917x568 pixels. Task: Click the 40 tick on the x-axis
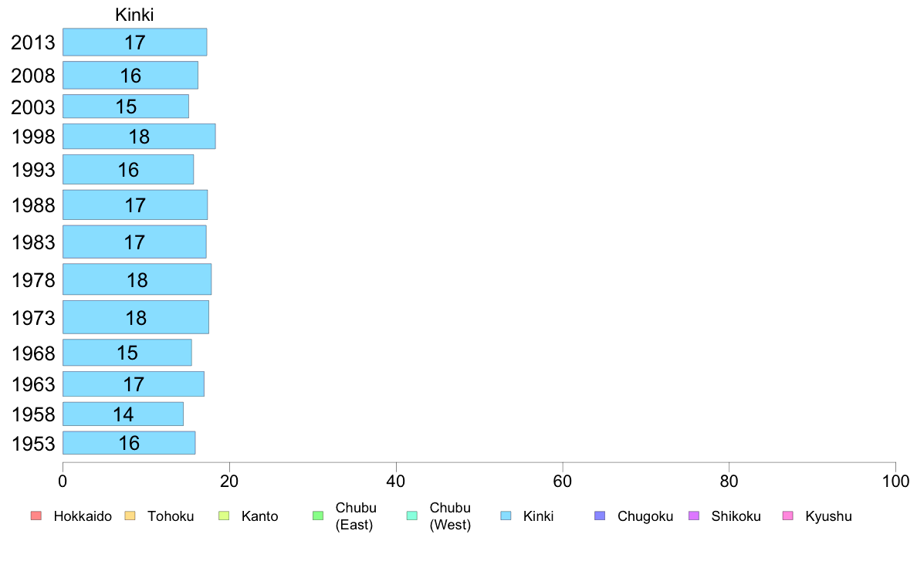[396, 482]
